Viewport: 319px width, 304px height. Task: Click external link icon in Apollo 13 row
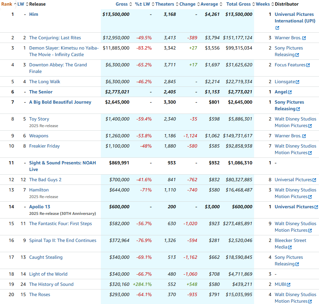316,207
